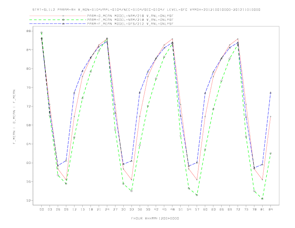Click forecast hour label 15 on the x-axis

pyautogui.click(x=83, y=209)
